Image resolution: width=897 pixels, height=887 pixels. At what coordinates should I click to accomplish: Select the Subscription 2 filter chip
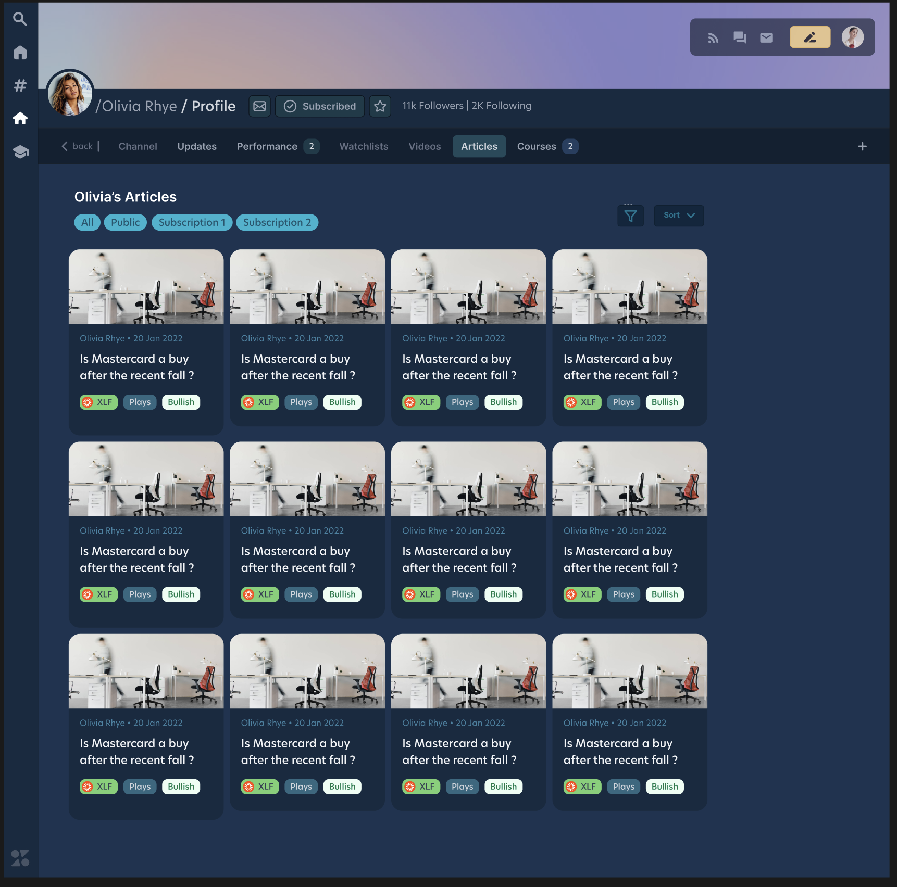click(x=277, y=222)
